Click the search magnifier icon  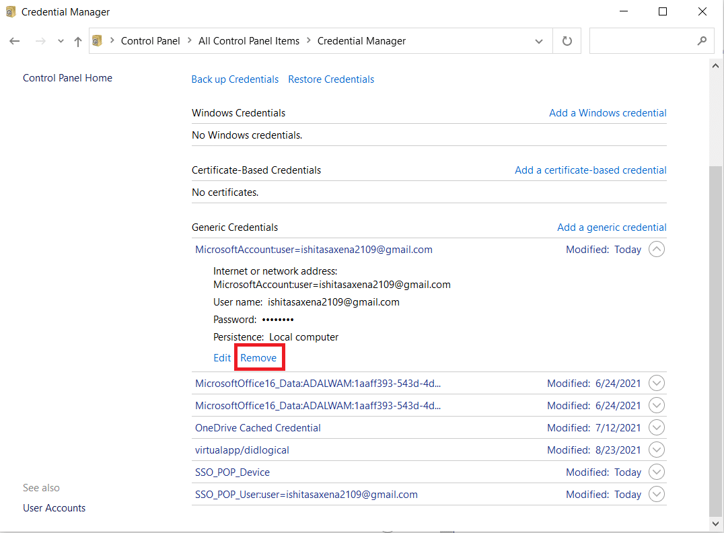(702, 41)
